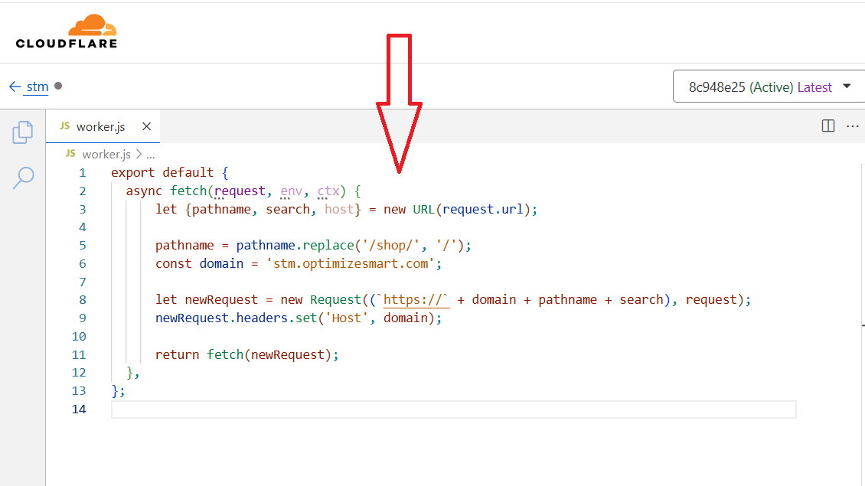Click the unsaved status dot next to stm

[58, 86]
